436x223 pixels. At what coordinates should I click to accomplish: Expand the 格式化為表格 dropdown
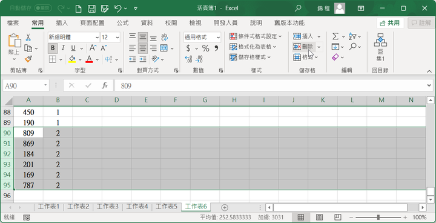(274, 47)
